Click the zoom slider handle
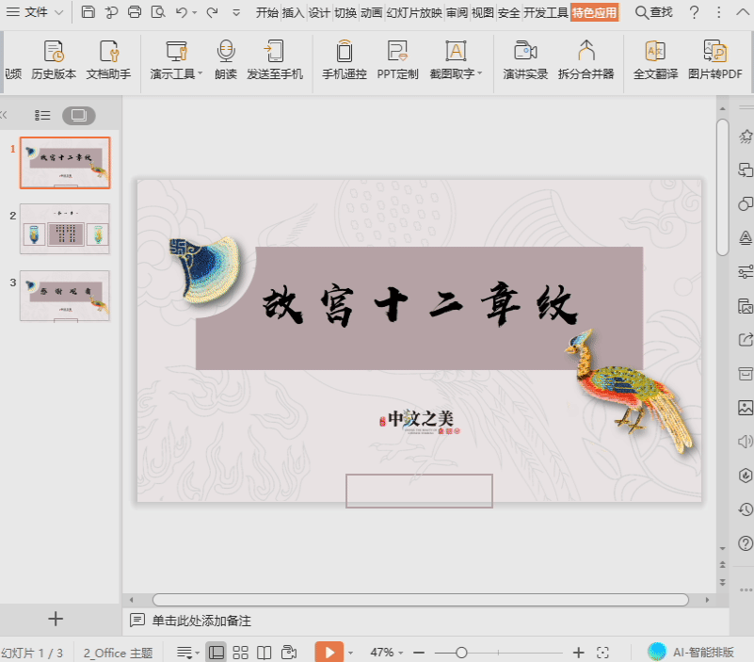Viewport: 754px width, 662px height. pyautogui.click(x=461, y=653)
